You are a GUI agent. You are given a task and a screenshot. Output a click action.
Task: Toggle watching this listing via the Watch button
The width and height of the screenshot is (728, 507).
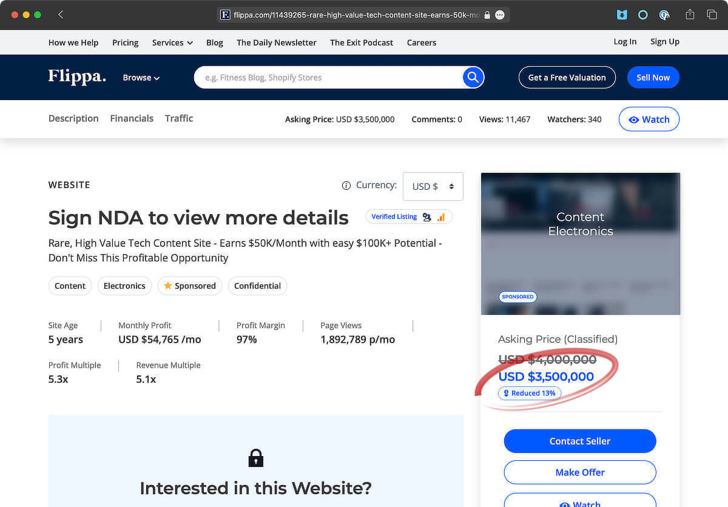[649, 119]
